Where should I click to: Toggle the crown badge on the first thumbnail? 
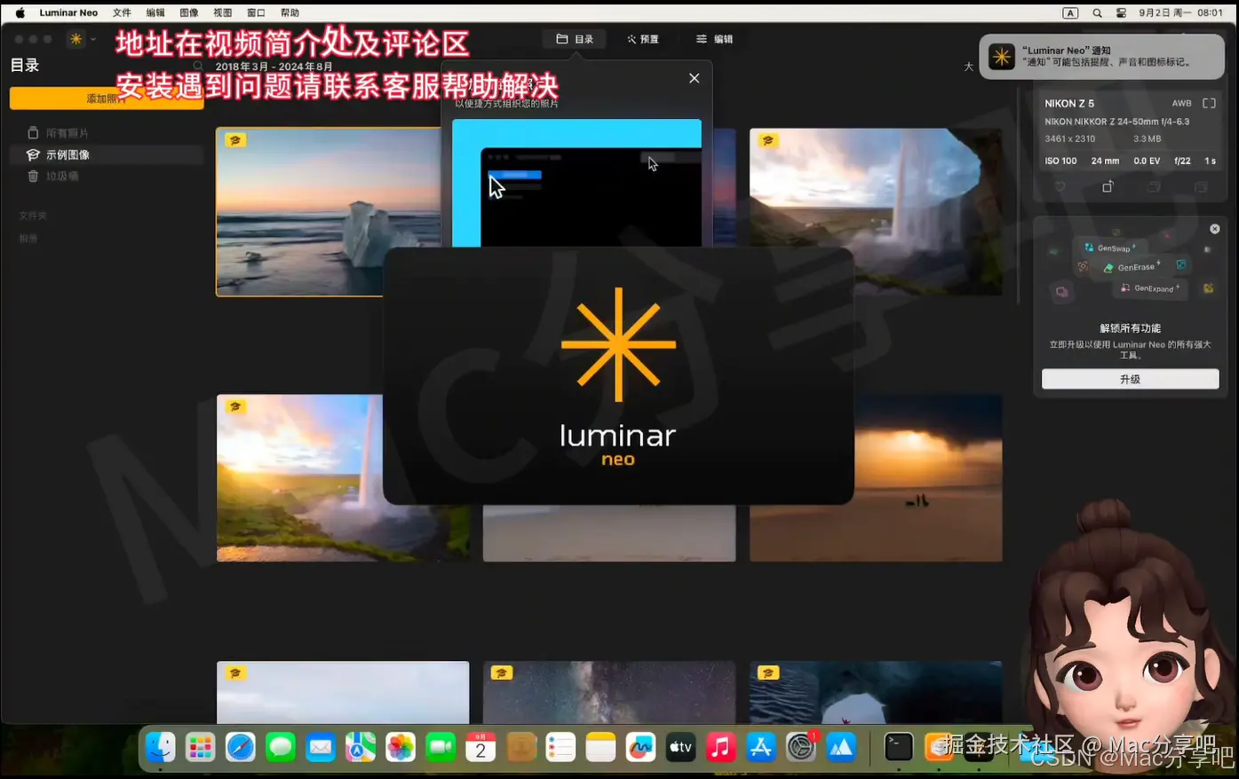click(x=234, y=139)
